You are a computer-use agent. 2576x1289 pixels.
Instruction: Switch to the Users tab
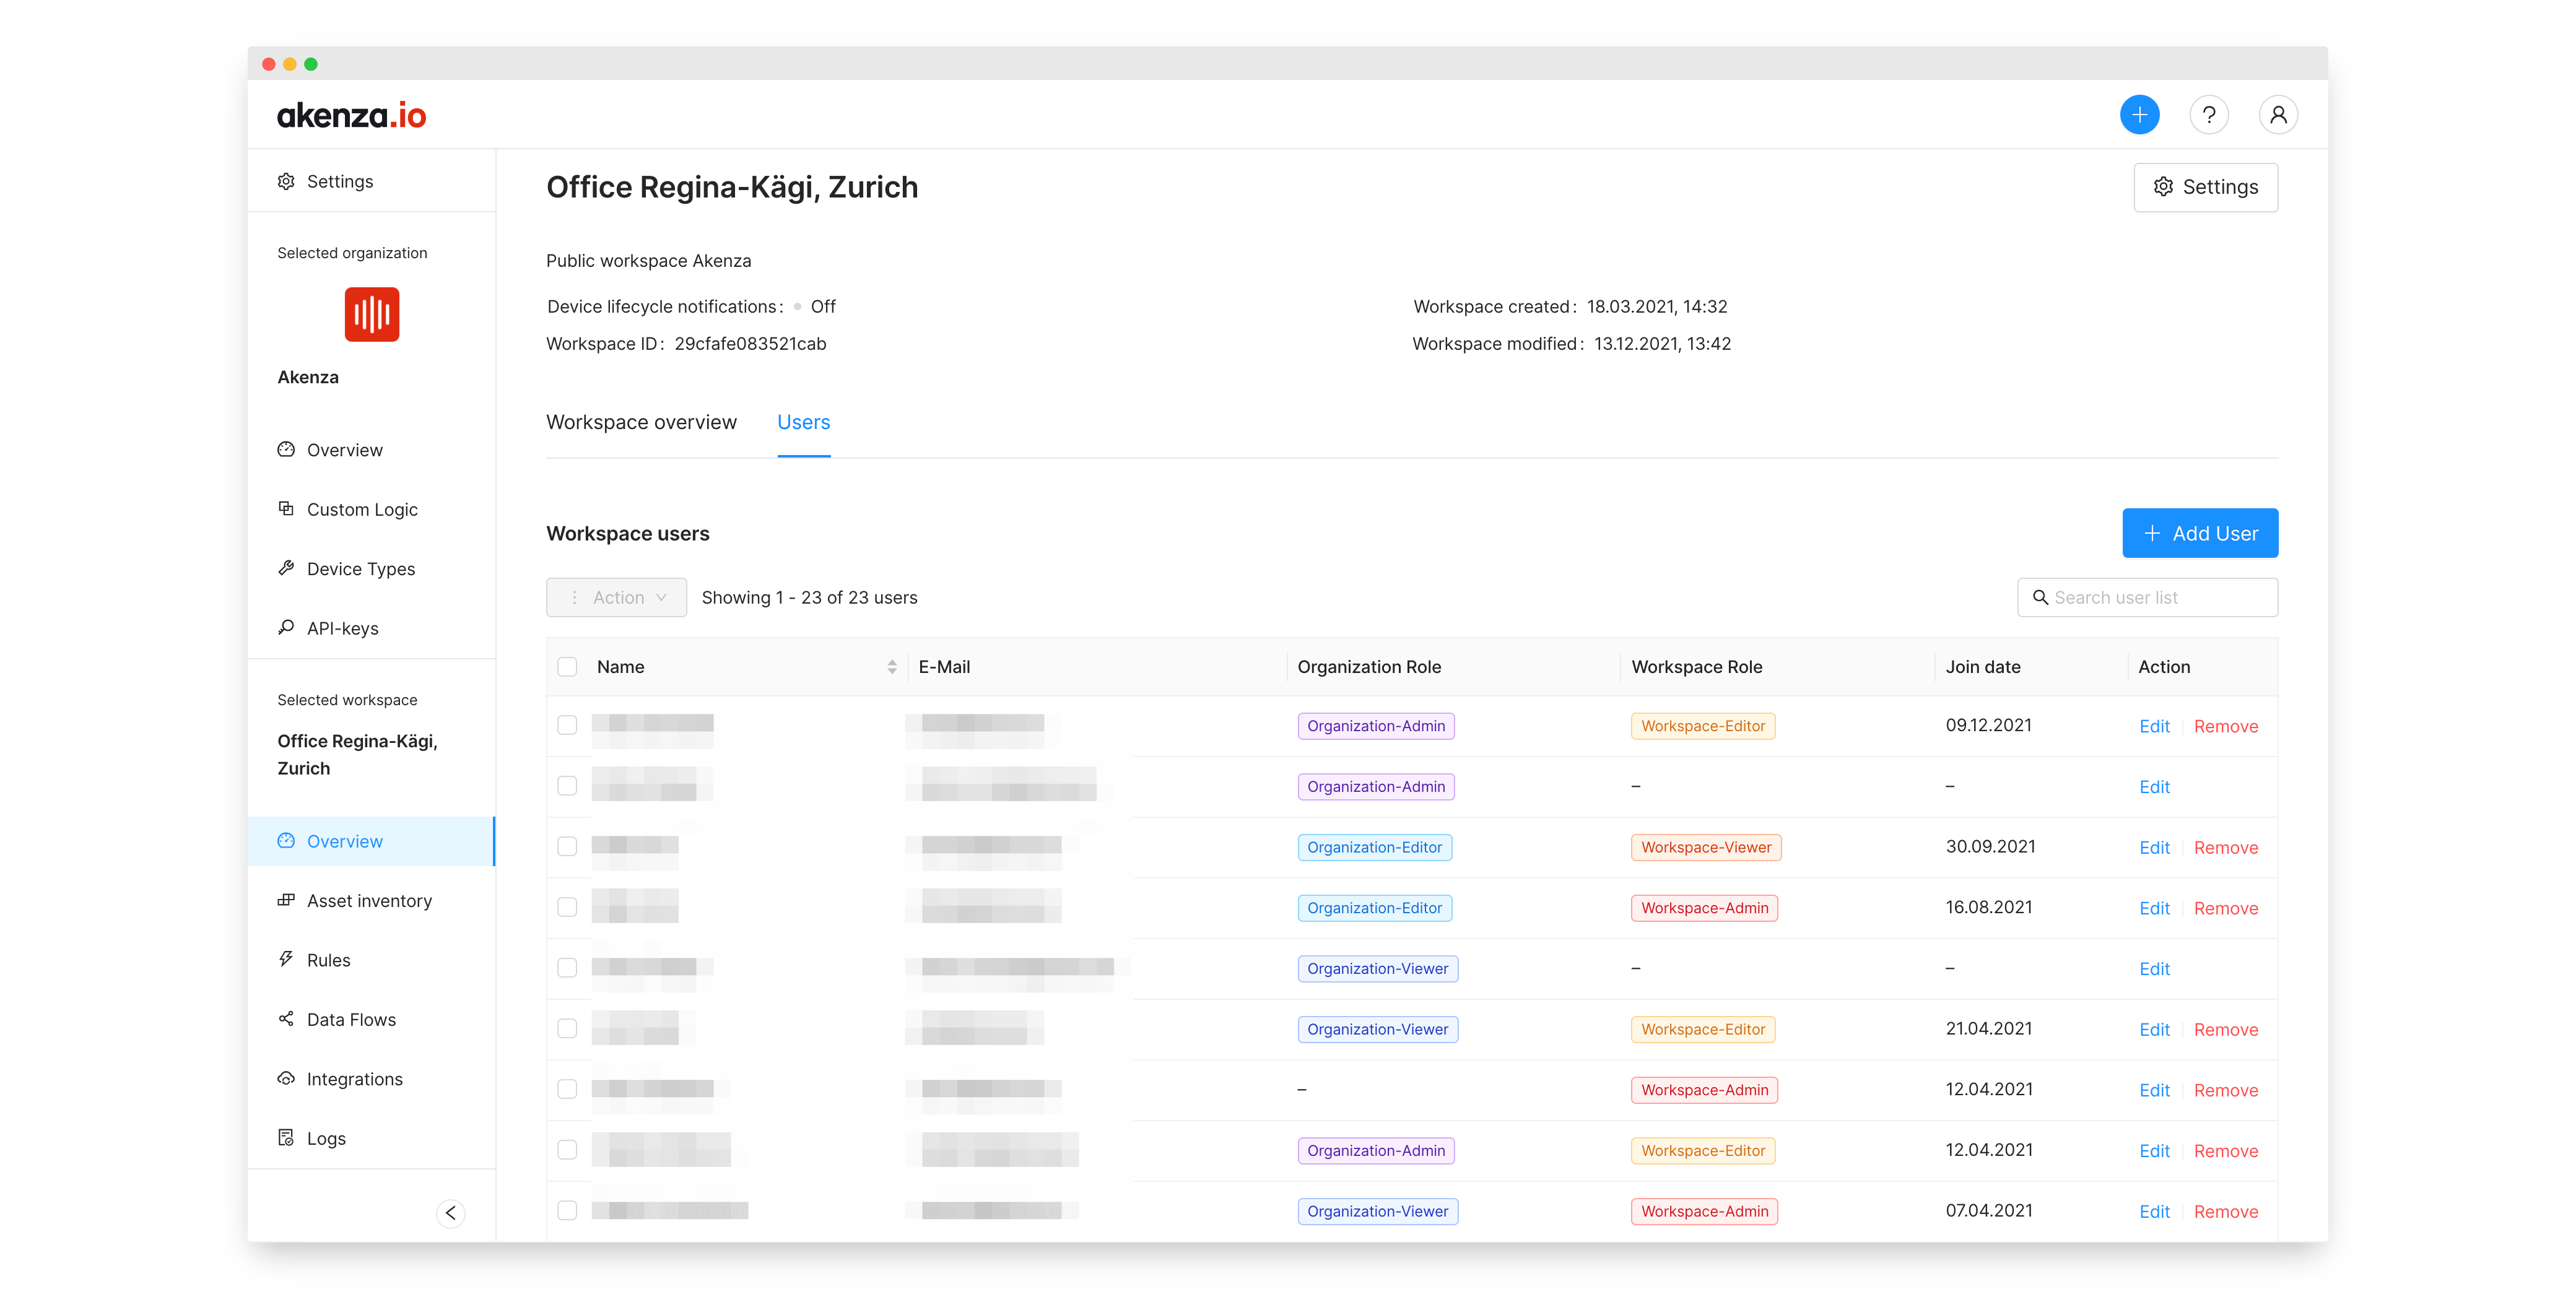point(803,422)
